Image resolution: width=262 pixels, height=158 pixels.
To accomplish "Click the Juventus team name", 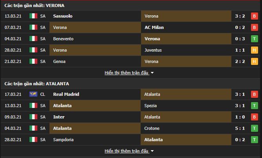I will (153, 50).
